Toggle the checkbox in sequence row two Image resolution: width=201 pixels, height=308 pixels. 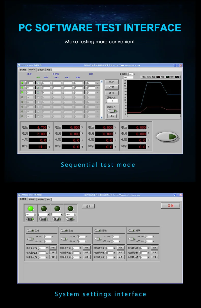[38, 88]
